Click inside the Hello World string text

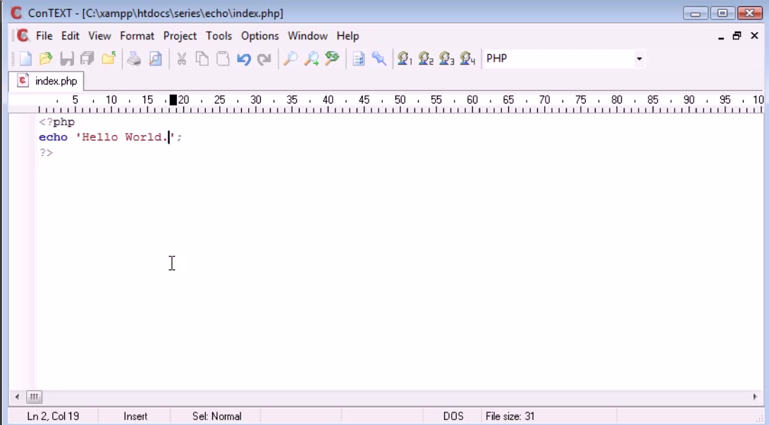125,137
